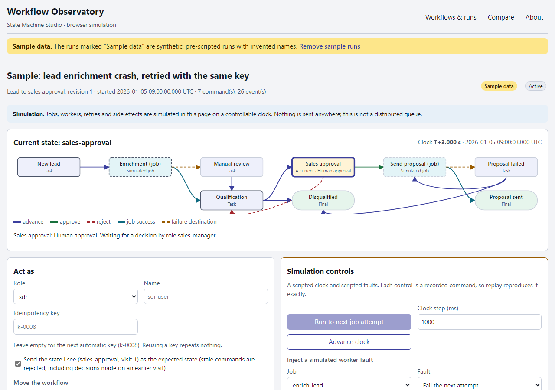This screenshot has height=390, width=555.
Task: Click the Active status badge
Action: point(535,86)
